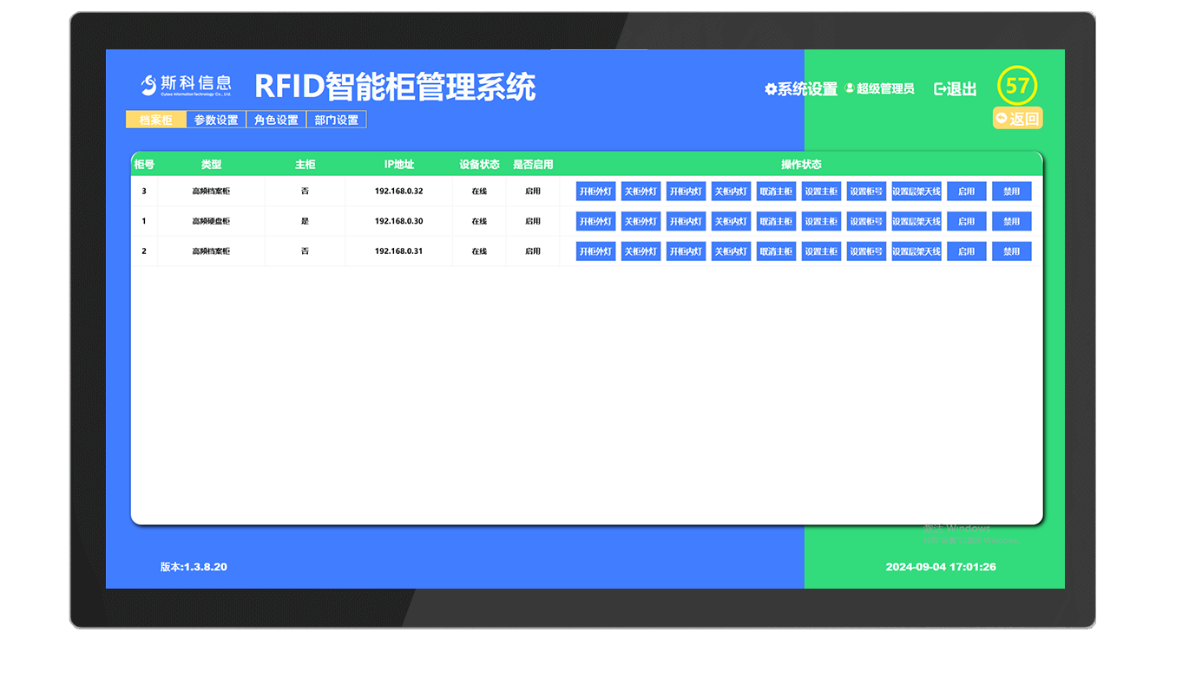Screen dimensions: 1189x684
Task: Click the yellow 57 countdown circle
Action: click(1016, 86)
